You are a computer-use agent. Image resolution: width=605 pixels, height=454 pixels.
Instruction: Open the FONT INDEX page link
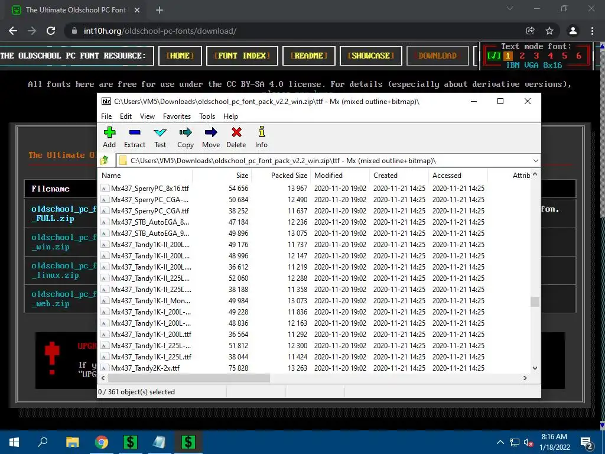(x=242, y=56)
